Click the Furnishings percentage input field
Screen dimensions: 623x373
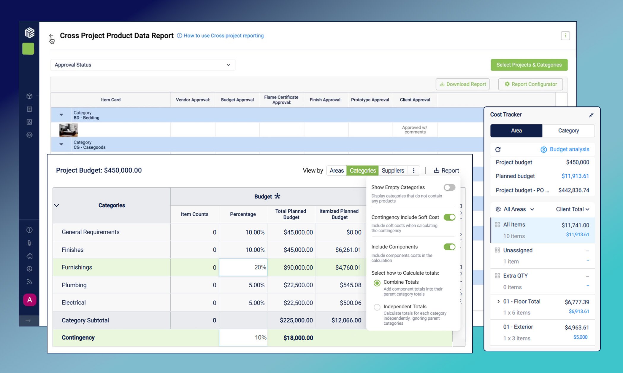click(x=243, y=267)
